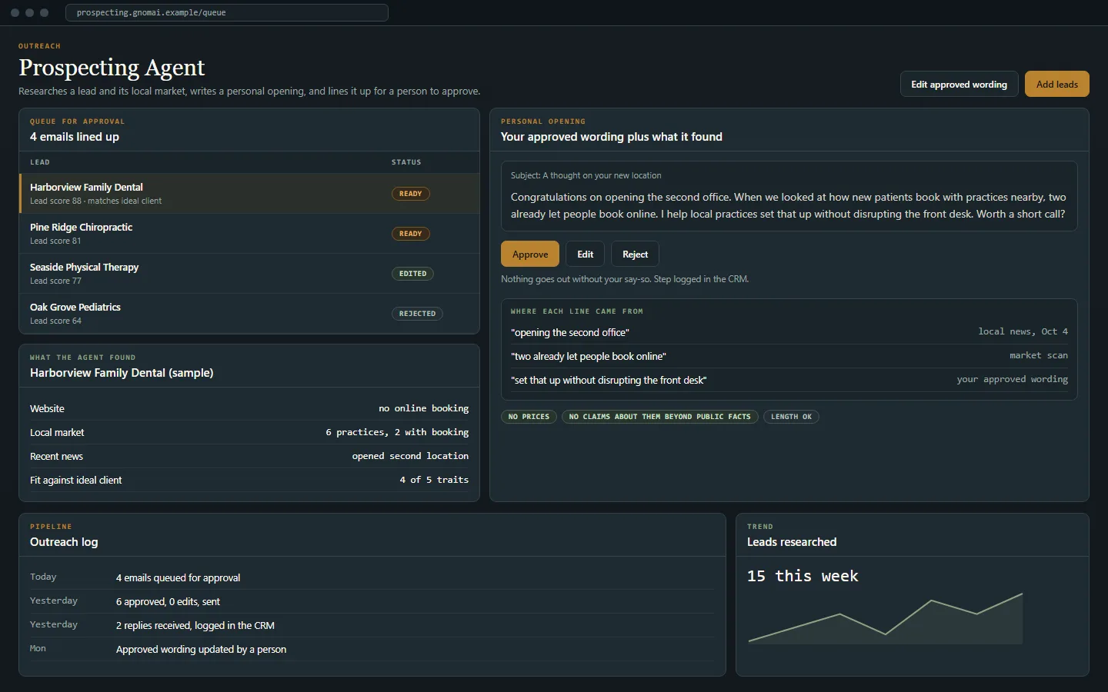
Task: Click the "local news, Oct 4" source label
Action: click(1023, 331)
